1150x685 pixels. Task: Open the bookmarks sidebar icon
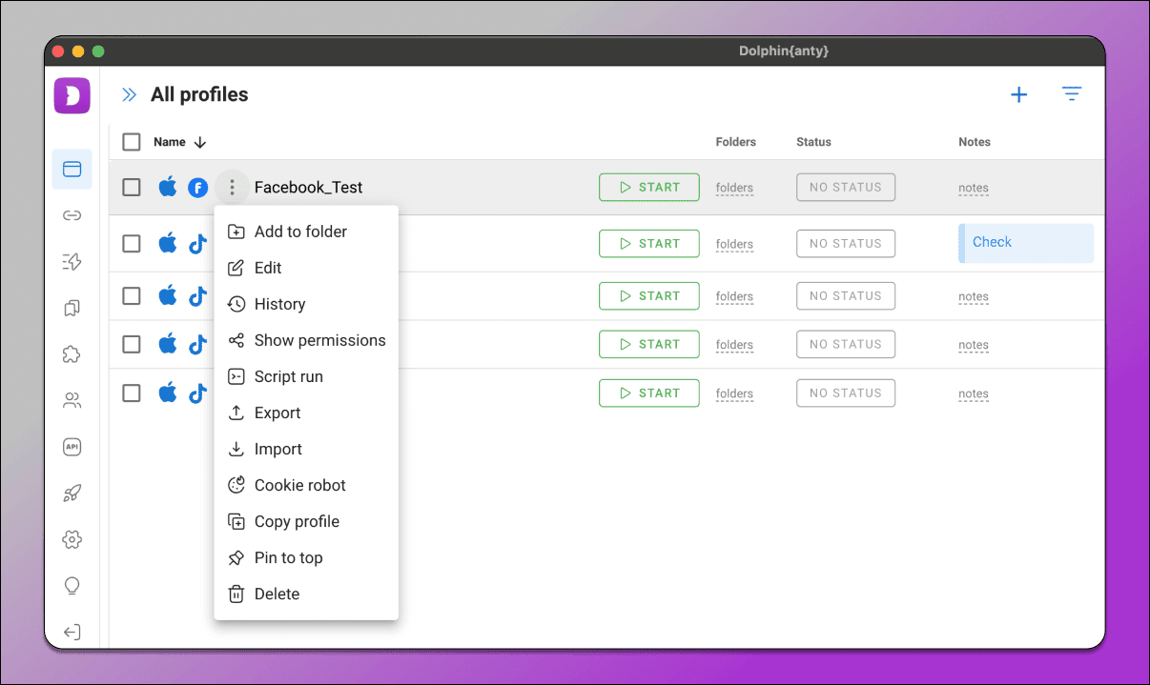[x=72, y=308]
